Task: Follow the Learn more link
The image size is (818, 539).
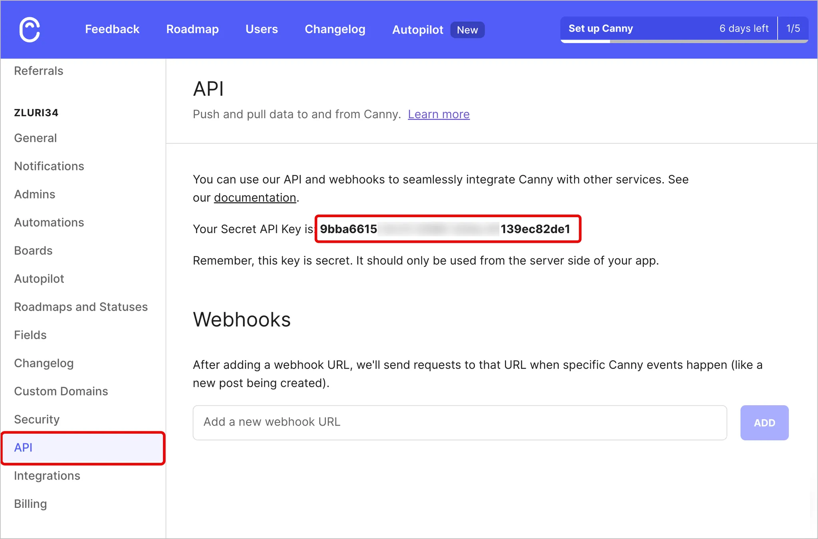Action: [439, 114]
